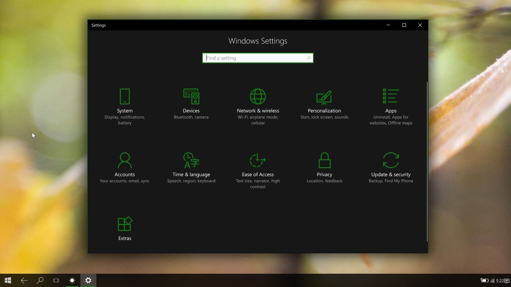
Task: Open the Windows Start menu
Action: pos(8,280)
